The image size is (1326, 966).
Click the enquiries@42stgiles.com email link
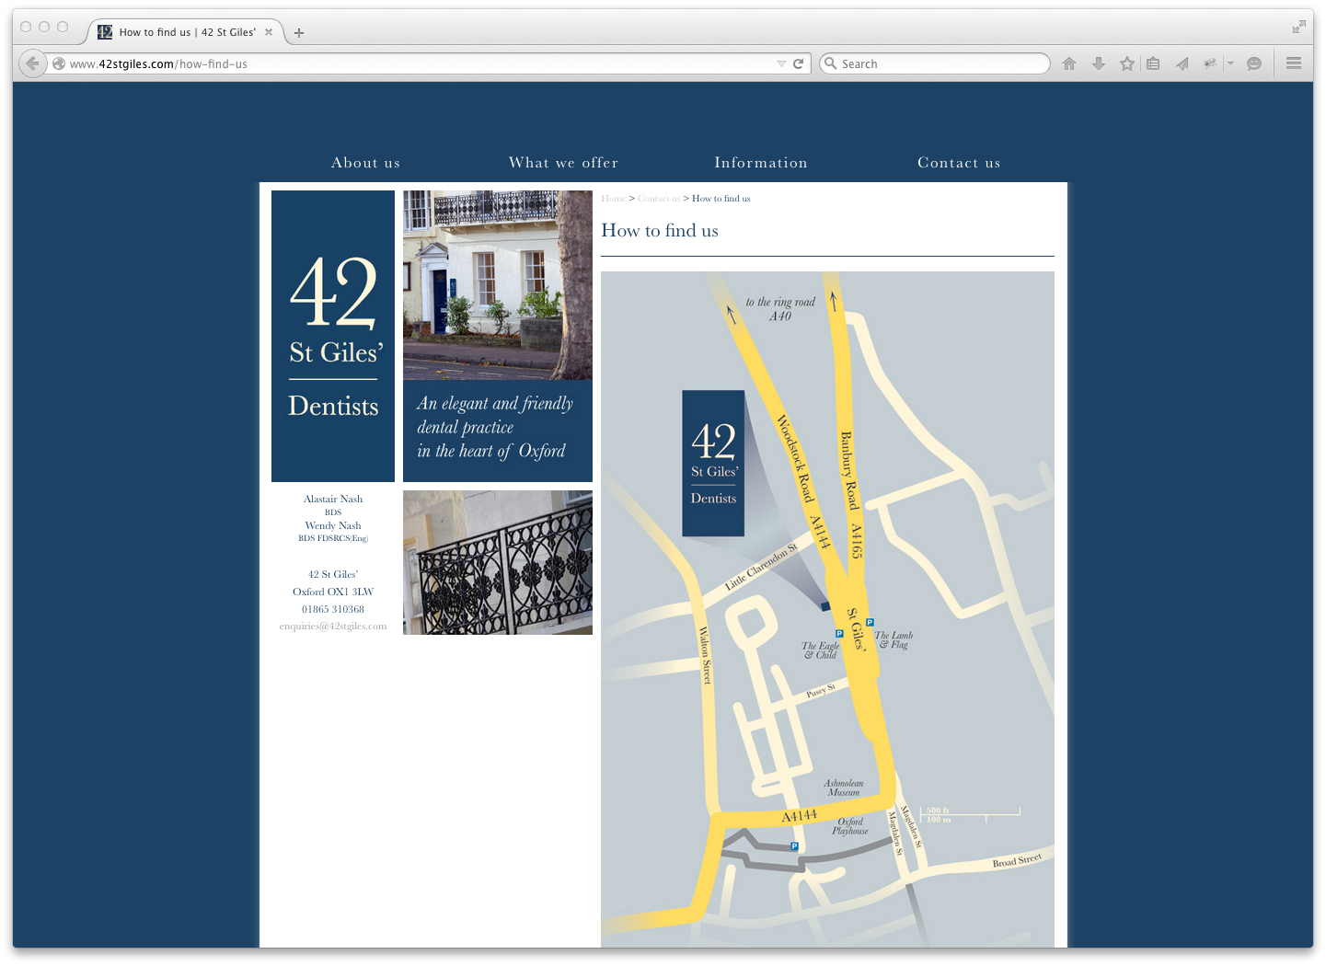pyautogui.click(x=332, y=627)
